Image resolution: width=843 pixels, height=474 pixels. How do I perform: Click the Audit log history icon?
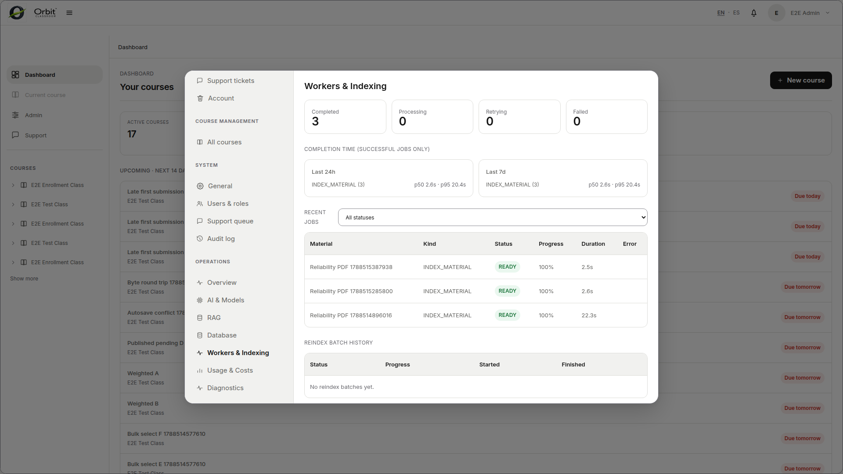[200, 239]
